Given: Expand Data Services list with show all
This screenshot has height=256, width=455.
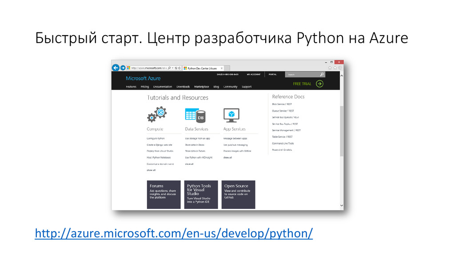Looking at the screenshot, I should click(x=189, y=164).
